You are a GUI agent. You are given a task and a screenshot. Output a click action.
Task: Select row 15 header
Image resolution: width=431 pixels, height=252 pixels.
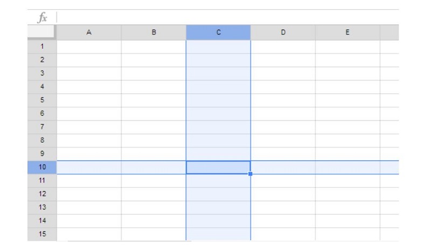pos(42,234)
